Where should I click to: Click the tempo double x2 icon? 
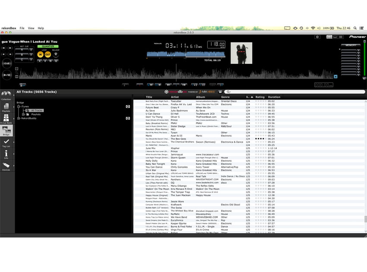coord(194,85)
